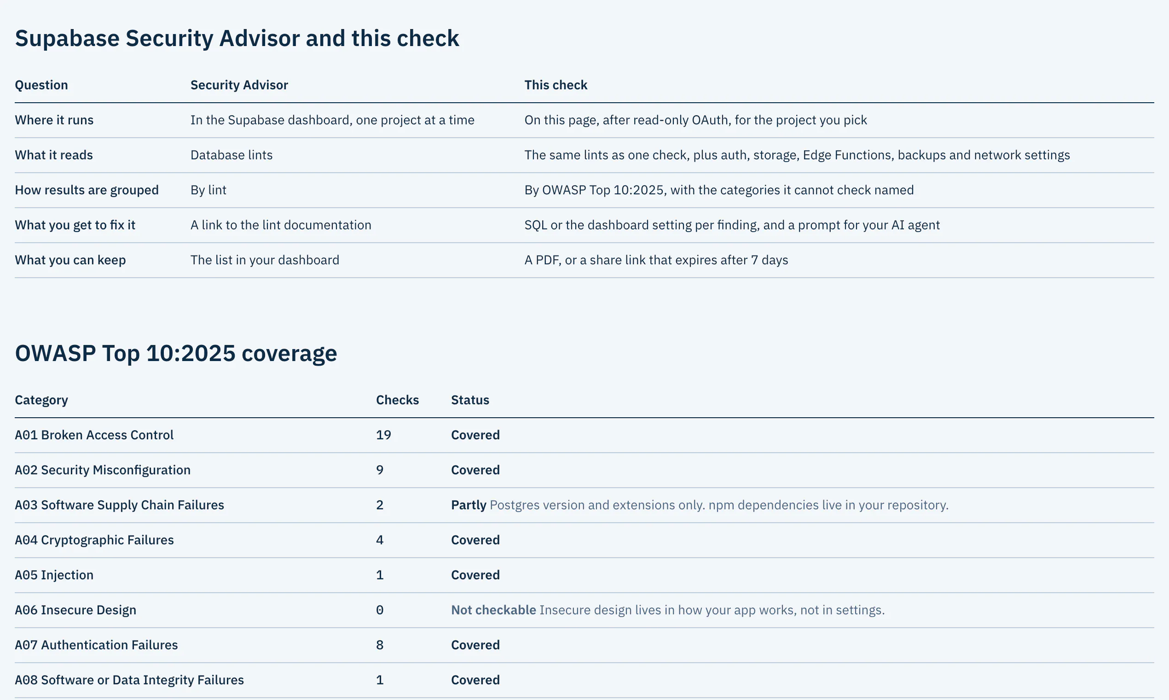Select the 'Checks' column header
Screen dimensions: 1169x700
pos(397,400)
